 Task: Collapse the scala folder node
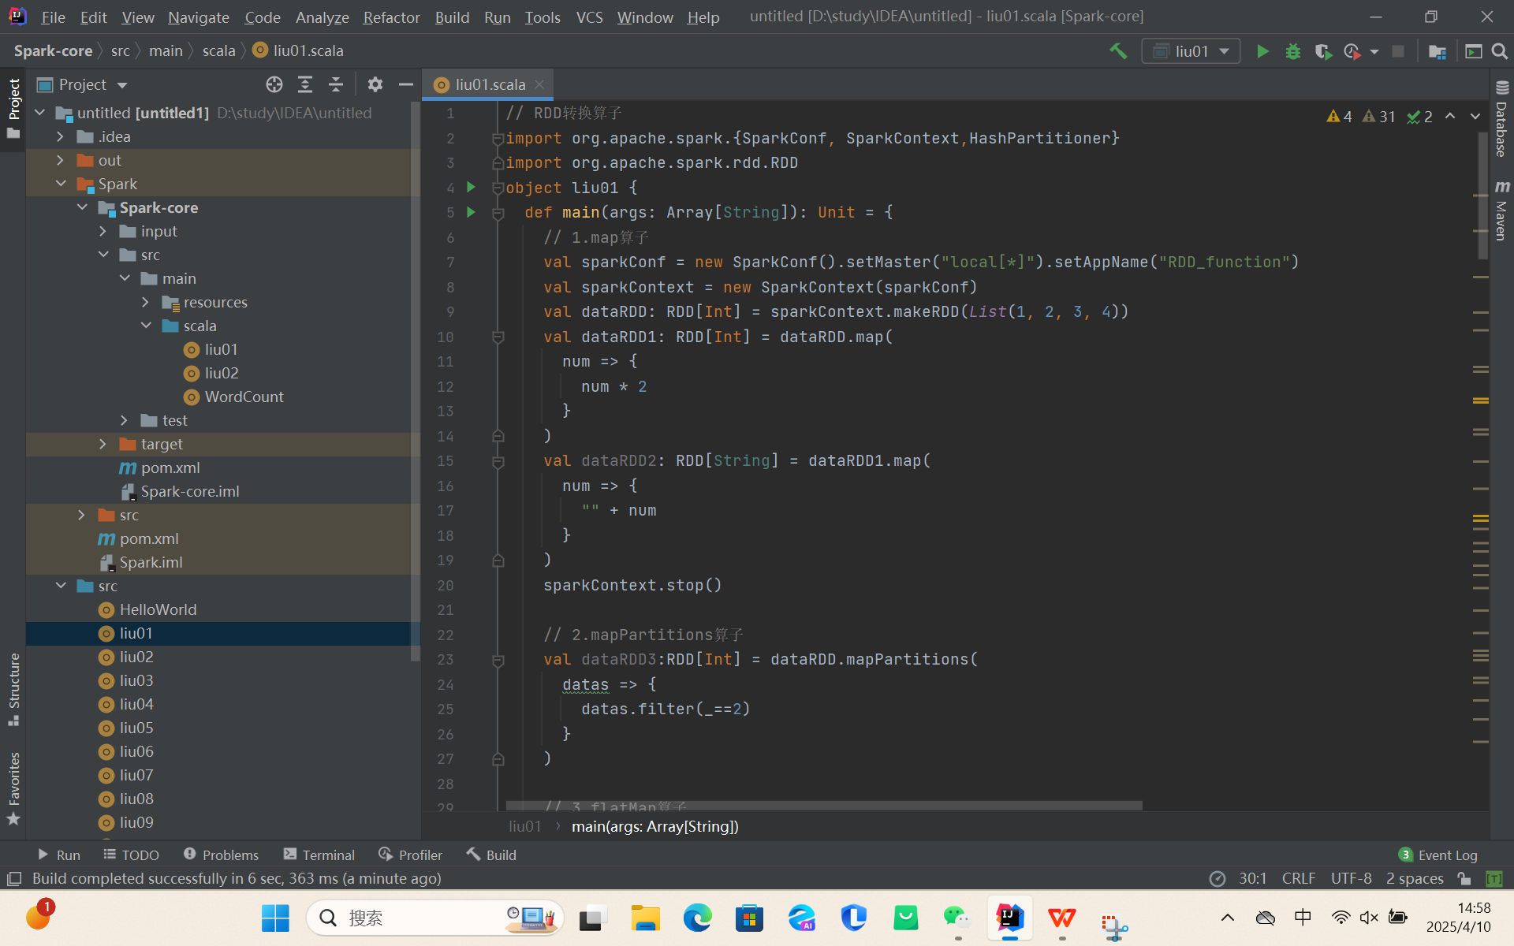[x=146, y=326]
